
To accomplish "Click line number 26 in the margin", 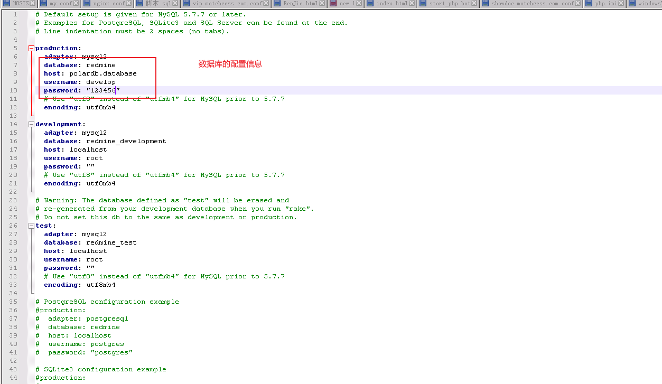I will coord(13,226).
